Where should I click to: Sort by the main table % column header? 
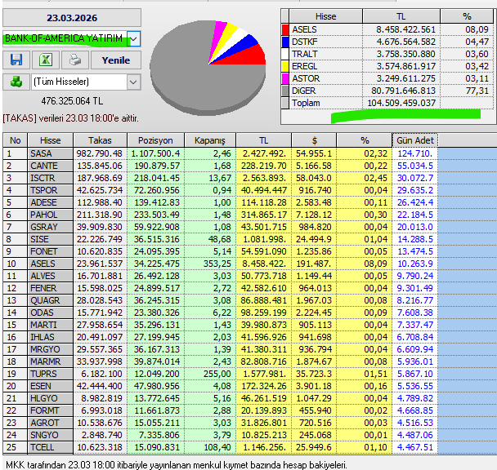pyautogui.click(x=365, y=140)
